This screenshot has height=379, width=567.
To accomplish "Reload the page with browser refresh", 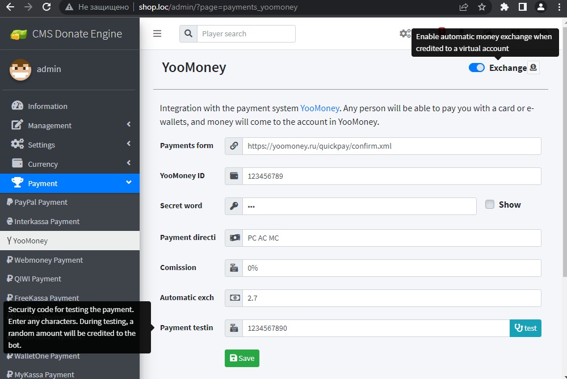I will tap(47, 7).
